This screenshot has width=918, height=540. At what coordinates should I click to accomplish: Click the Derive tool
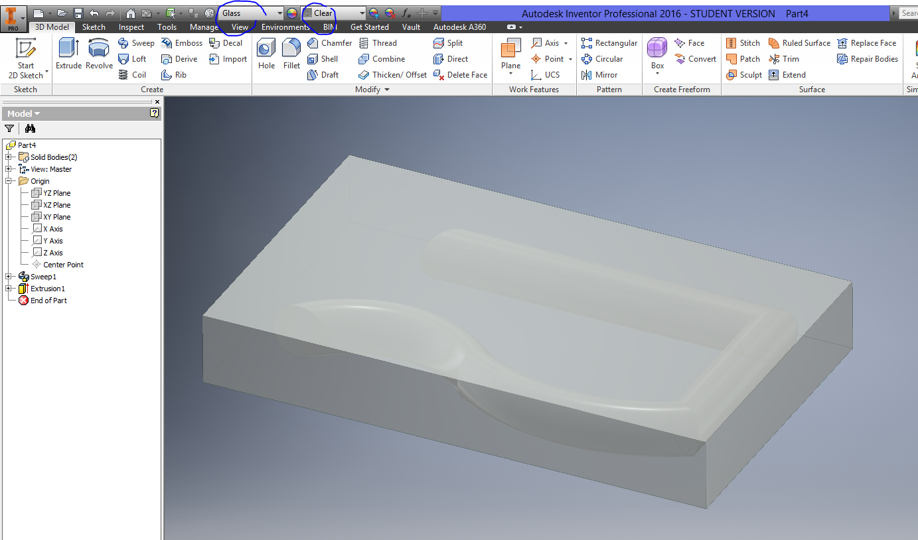(x=179, y=59)
